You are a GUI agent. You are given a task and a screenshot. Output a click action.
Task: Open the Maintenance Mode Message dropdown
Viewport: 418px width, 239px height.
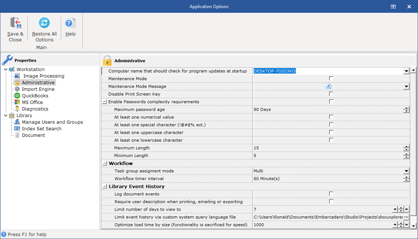pyautogui.click(x=406, y=86)
